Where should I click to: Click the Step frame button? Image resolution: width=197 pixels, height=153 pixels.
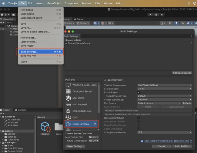tap(162, 15)
